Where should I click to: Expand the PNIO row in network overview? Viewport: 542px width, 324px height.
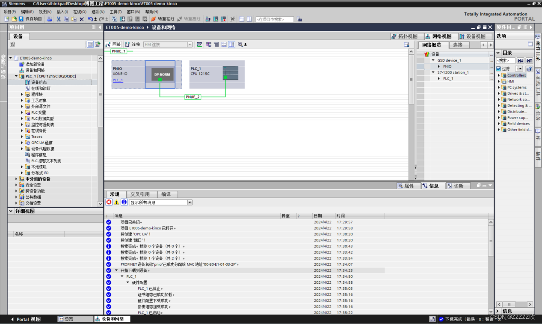[439, 66]
